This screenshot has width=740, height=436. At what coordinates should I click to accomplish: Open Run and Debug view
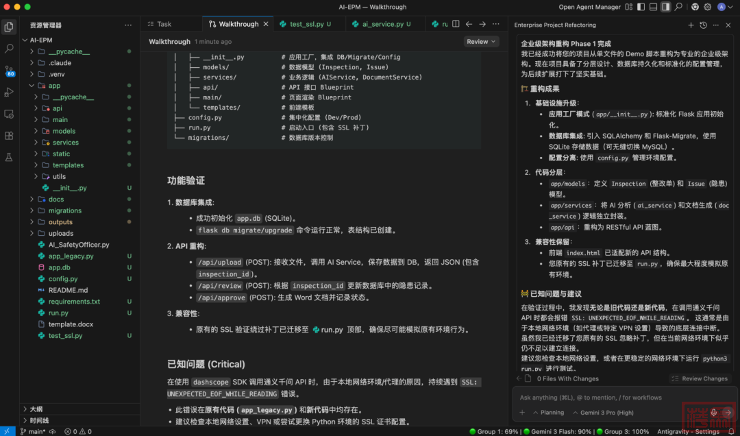coord(9,92)
